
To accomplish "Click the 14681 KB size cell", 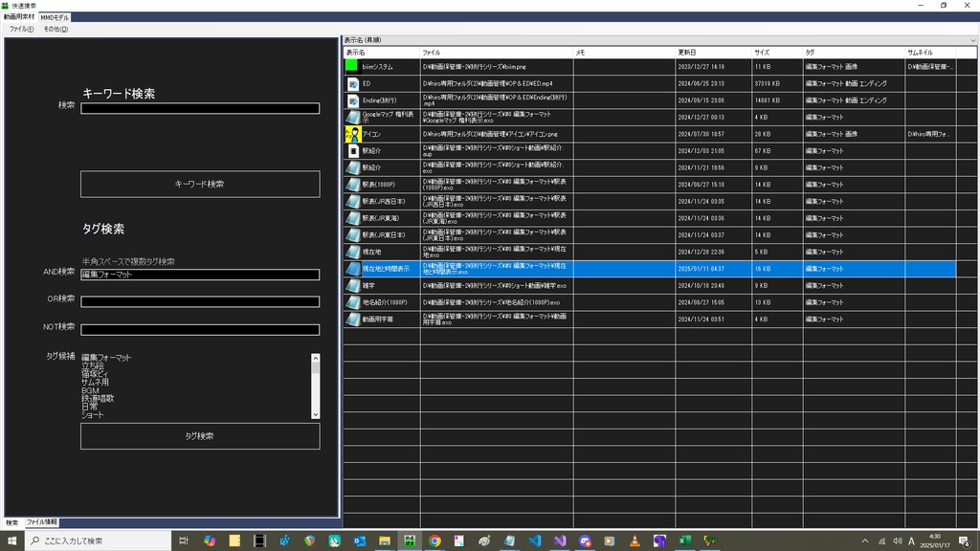I will (x=777, y=99).
